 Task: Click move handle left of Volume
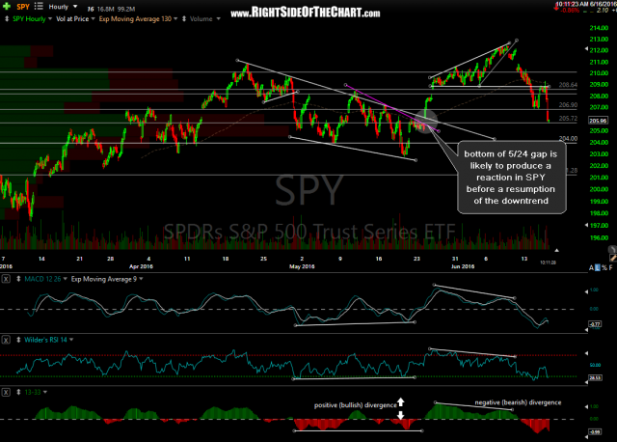click(184, 19)
